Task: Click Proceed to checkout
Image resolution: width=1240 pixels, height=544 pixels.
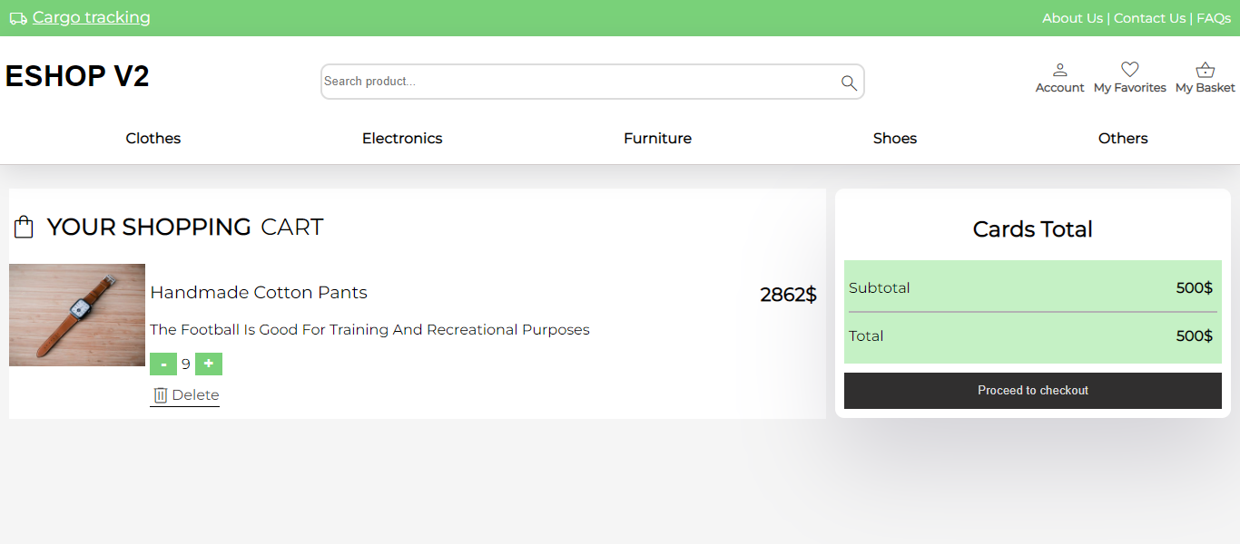Action: click(1032, 390)
